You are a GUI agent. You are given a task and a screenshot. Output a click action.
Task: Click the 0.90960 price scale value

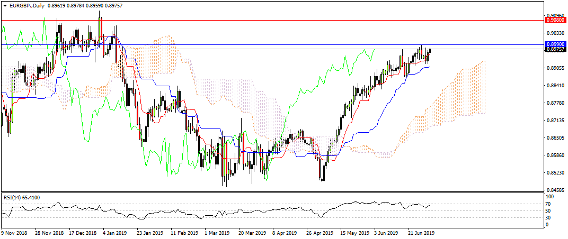[554, 15]
